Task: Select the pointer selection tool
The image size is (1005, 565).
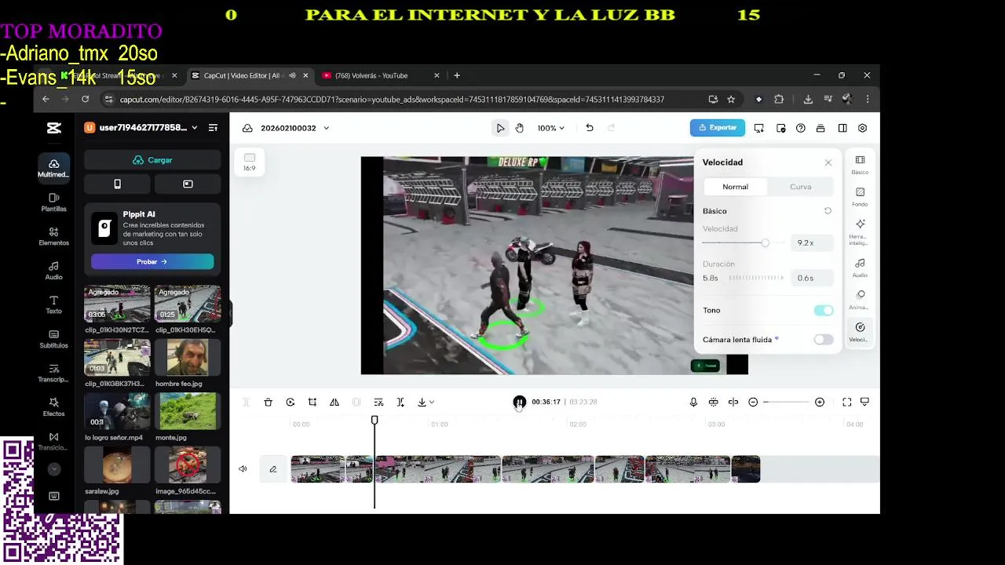Action: tap(500, 128)
